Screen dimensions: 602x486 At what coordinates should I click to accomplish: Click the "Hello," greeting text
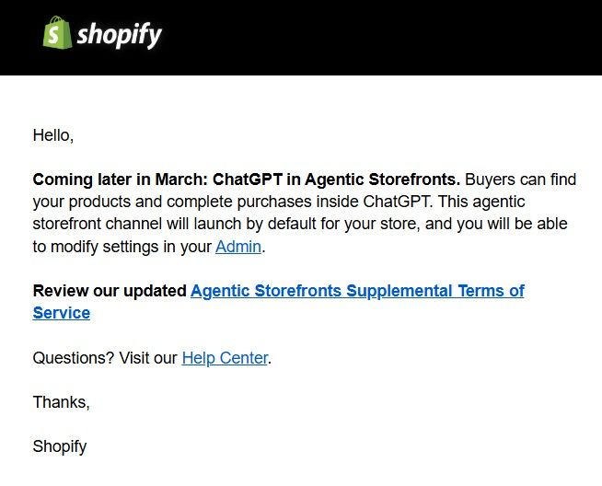(52, 135)
